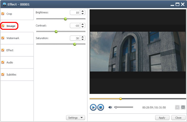Screen dimensions: 187x122
Task: Open the Image tab
Action: pyautogui.click(x=17, y=26)
